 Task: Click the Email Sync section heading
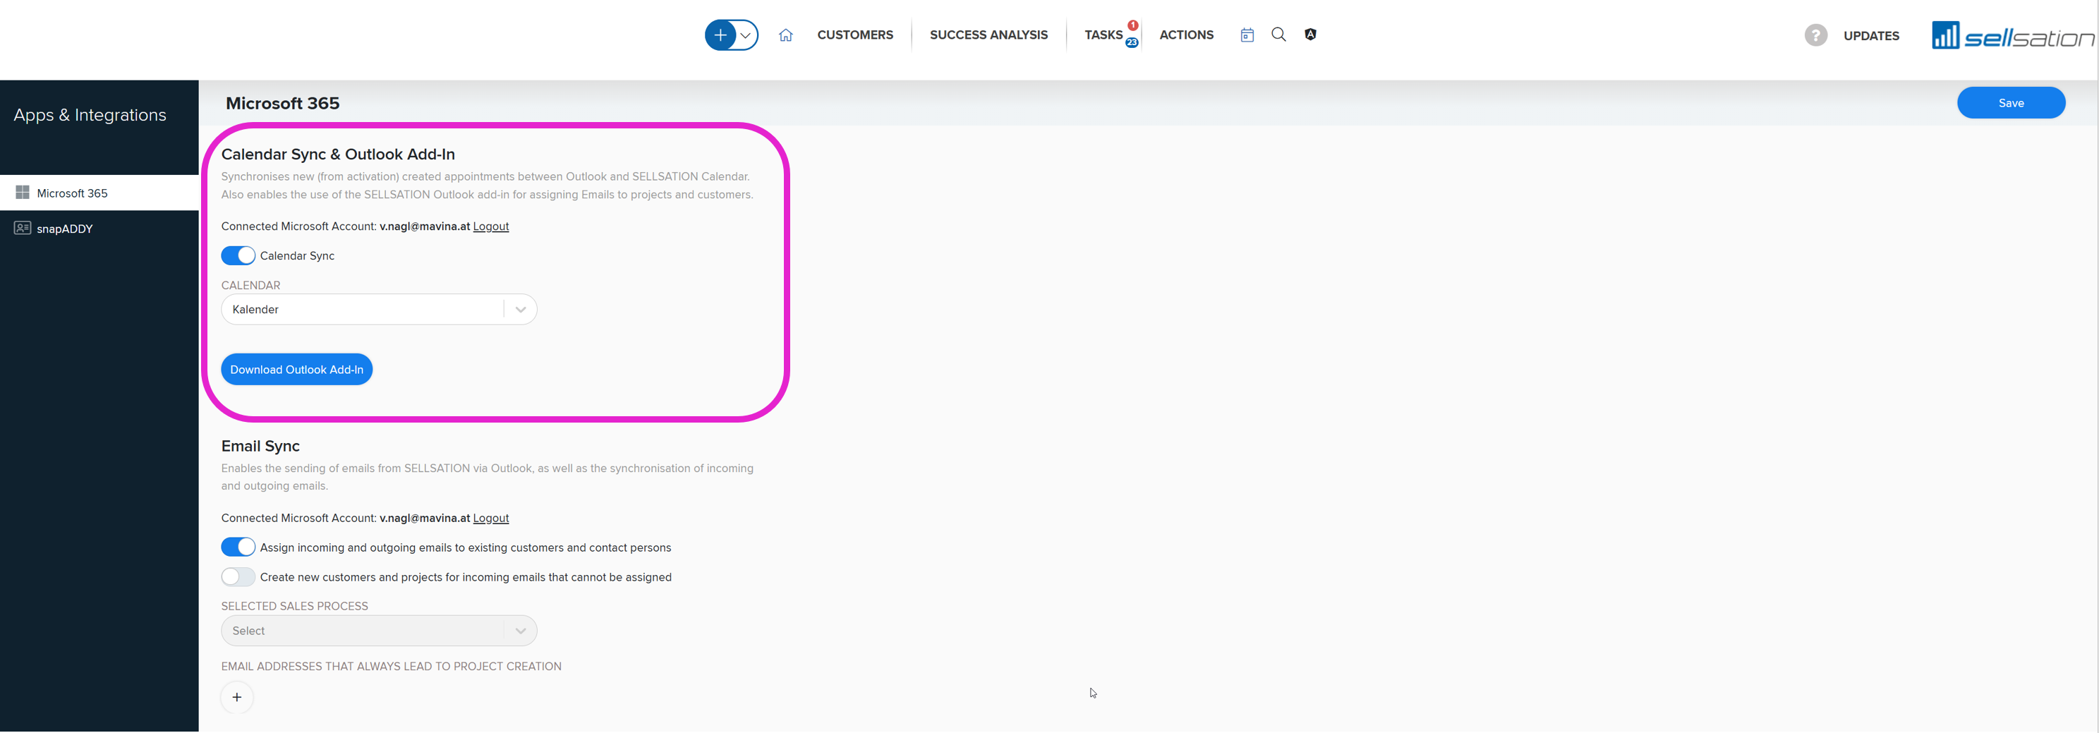(261, 447)
